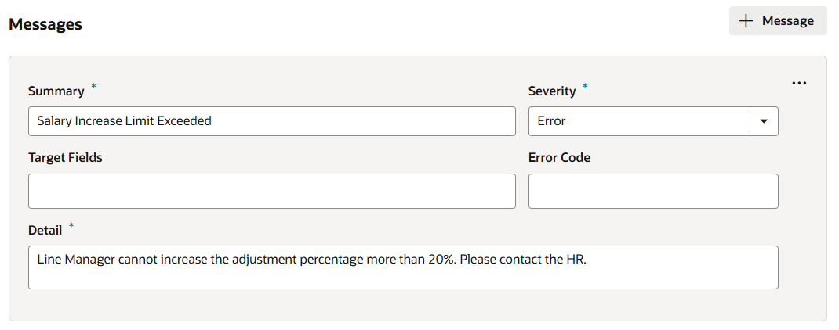Open the three-dot more options menu

point(799,83)
